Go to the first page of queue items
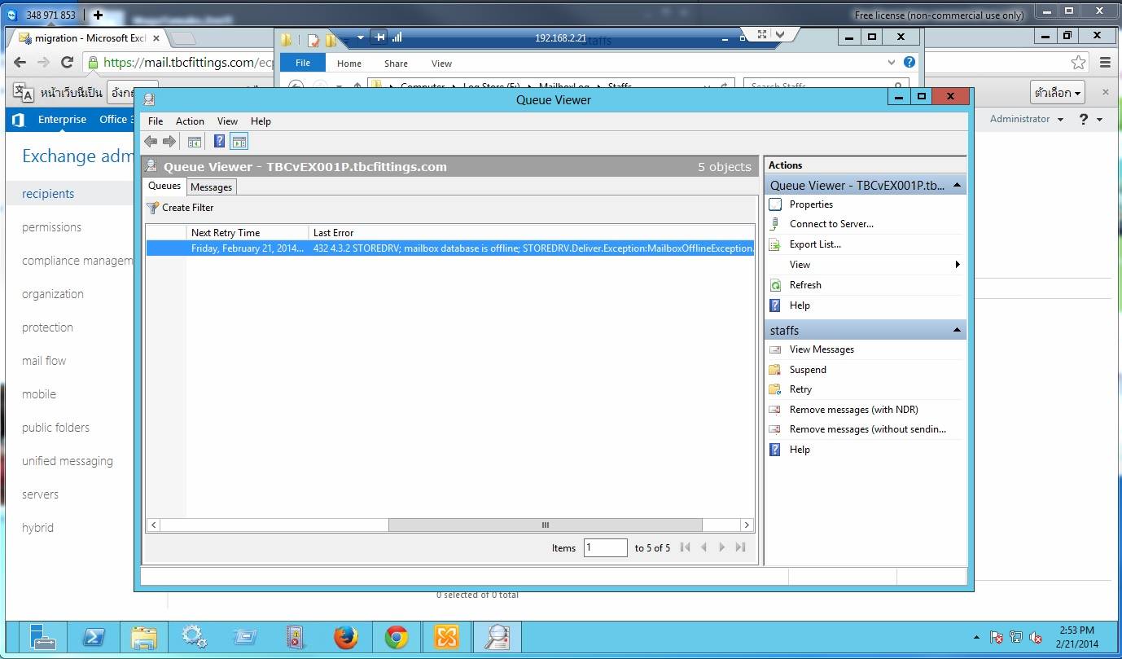This screenshot has height=659, width=1122. (685, 547)
